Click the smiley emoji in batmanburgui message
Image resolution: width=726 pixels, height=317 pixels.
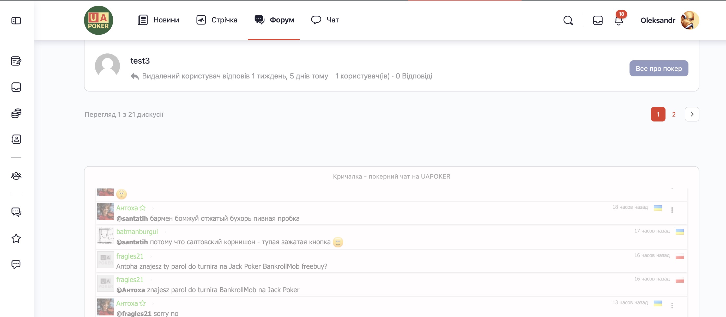338,242
